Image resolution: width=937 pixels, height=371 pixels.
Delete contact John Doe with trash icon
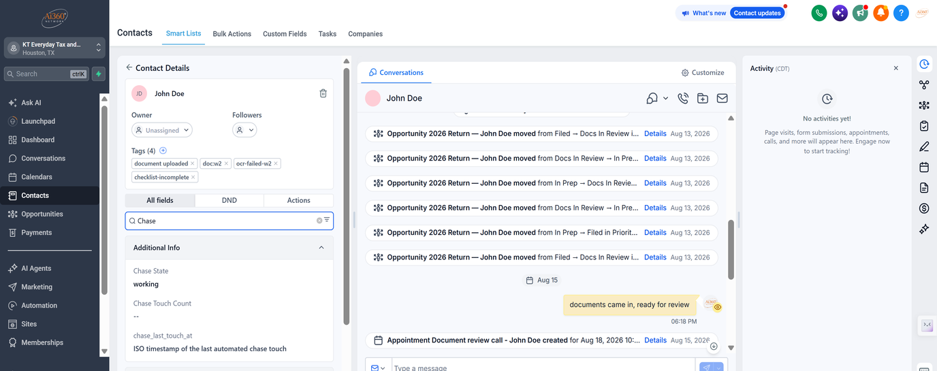[323, 93]
